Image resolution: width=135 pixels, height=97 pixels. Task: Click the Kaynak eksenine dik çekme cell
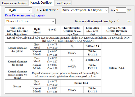(x=17, y=49)
